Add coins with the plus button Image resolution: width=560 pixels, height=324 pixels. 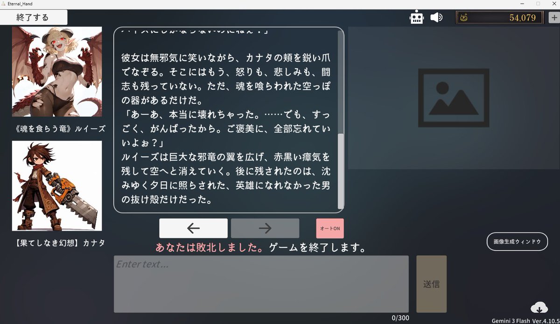[x=554, y=18]
